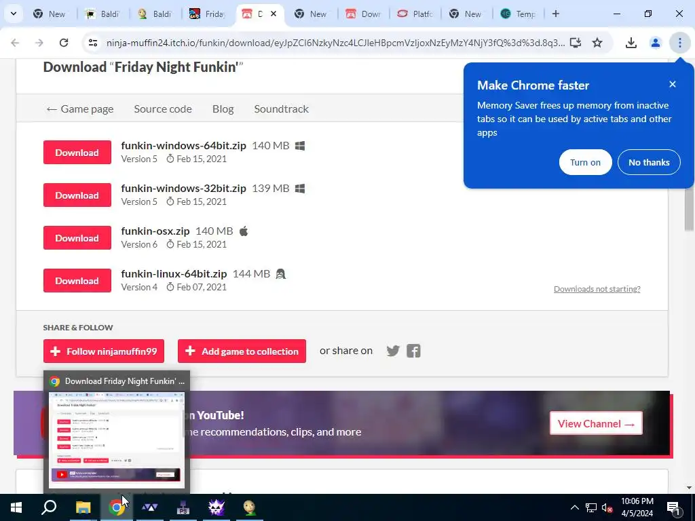Image resolution: width=695 pixels, height=521 pixels.
Task: Open Chrome three-dot menu
Action: pyautogui.click(x=680, y=43)
